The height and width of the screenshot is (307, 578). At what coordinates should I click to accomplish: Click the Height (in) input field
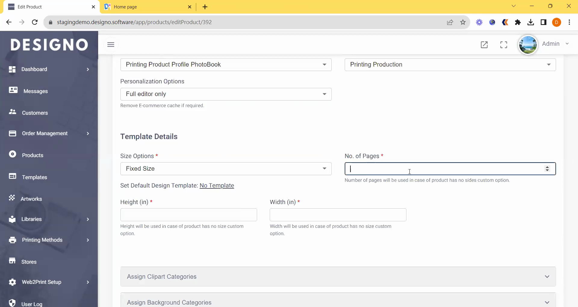click(188, 215)
